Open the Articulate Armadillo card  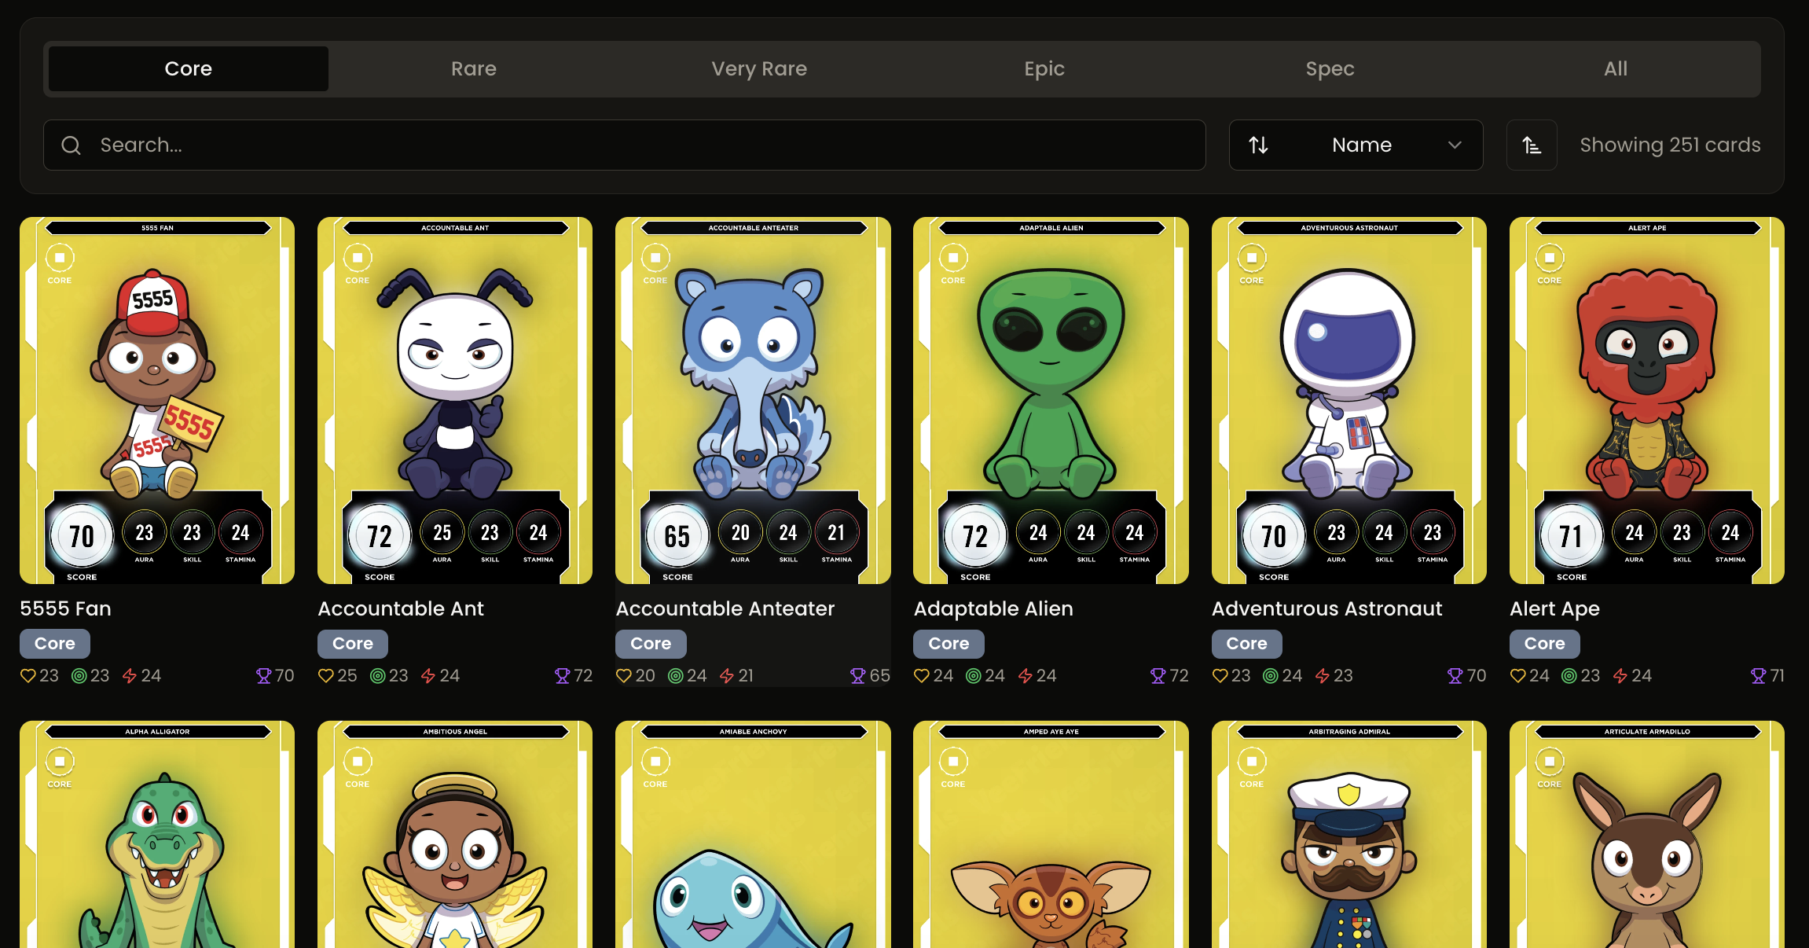1647,834
